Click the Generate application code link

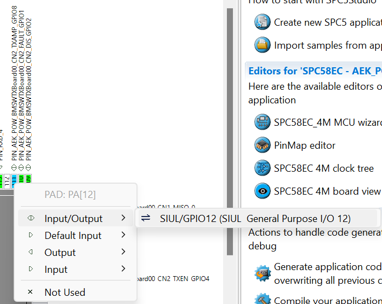(328, 273)
